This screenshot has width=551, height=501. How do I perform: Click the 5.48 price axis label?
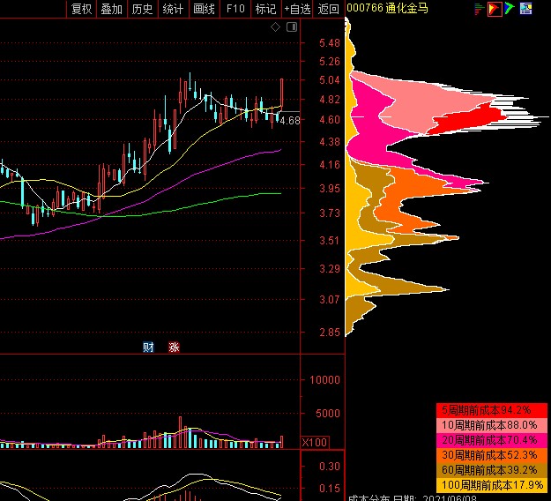coord(330,43)
